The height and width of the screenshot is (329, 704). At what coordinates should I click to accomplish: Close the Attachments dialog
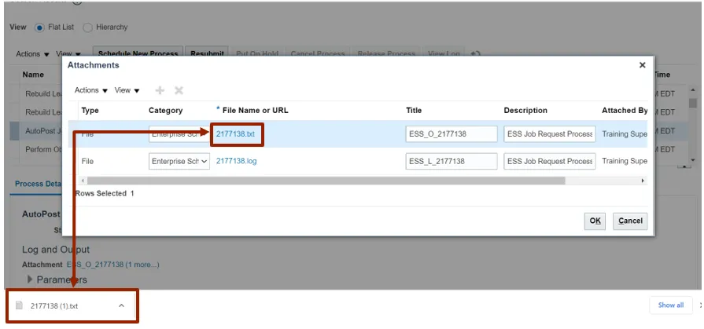coord(642,65)
